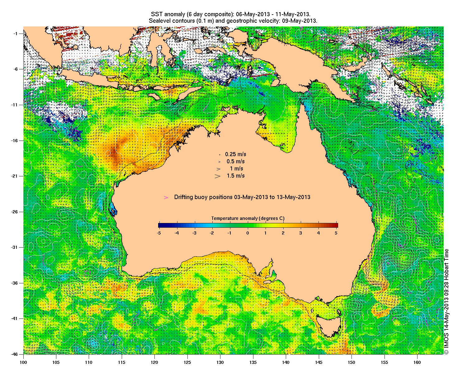Screen dimensions: 467x381
Task: Click the '0.5 m/s' legend label
Action: (236, 161)
